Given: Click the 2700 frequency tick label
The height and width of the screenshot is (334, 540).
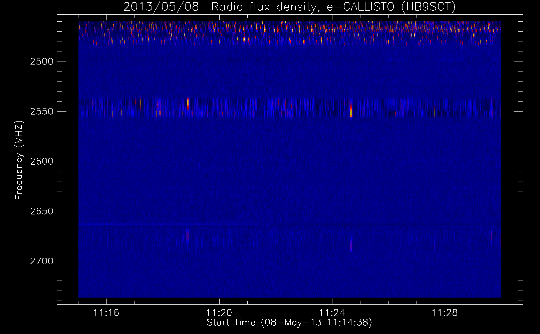Looking at the screenshot, I should click(42, 261).
